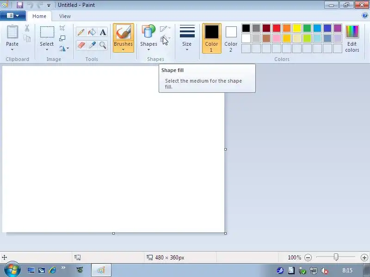This screenshot has width=370, height=277.
Task: Click the Copy icon in Clipboard group
Action: click(x=27, y=38)
